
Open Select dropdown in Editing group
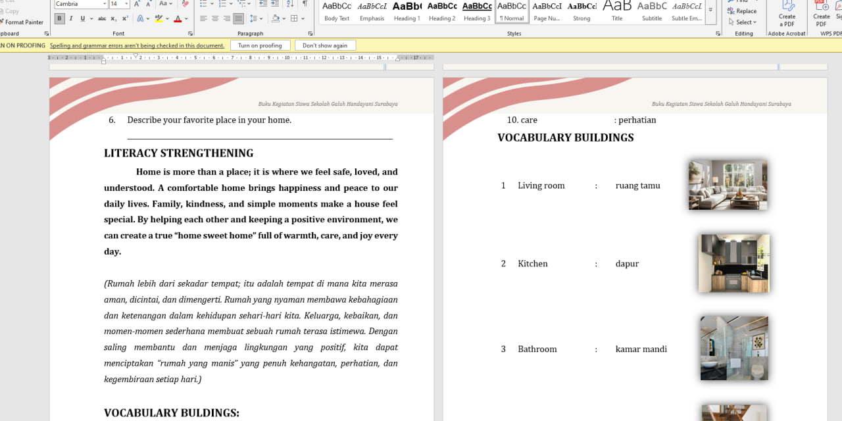coord(743,22)
